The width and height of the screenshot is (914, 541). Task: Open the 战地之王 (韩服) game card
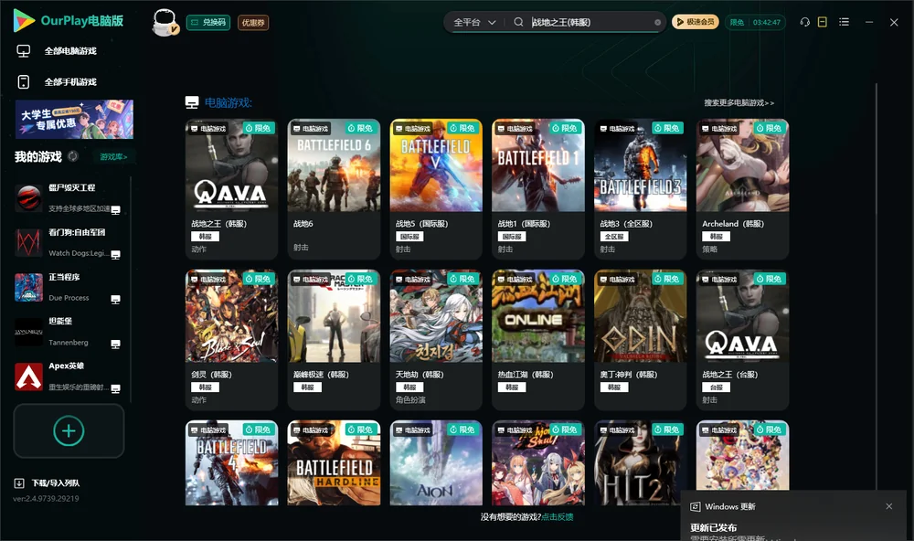(231, 189)
